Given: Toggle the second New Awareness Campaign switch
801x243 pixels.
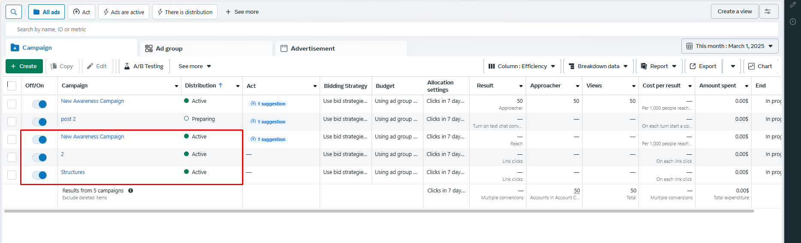Looking at the screenshot, I should point(39,140).
